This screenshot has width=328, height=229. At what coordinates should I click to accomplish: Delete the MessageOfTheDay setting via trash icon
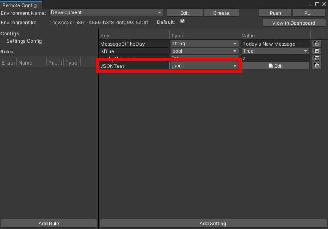click(x=317, y=44)
